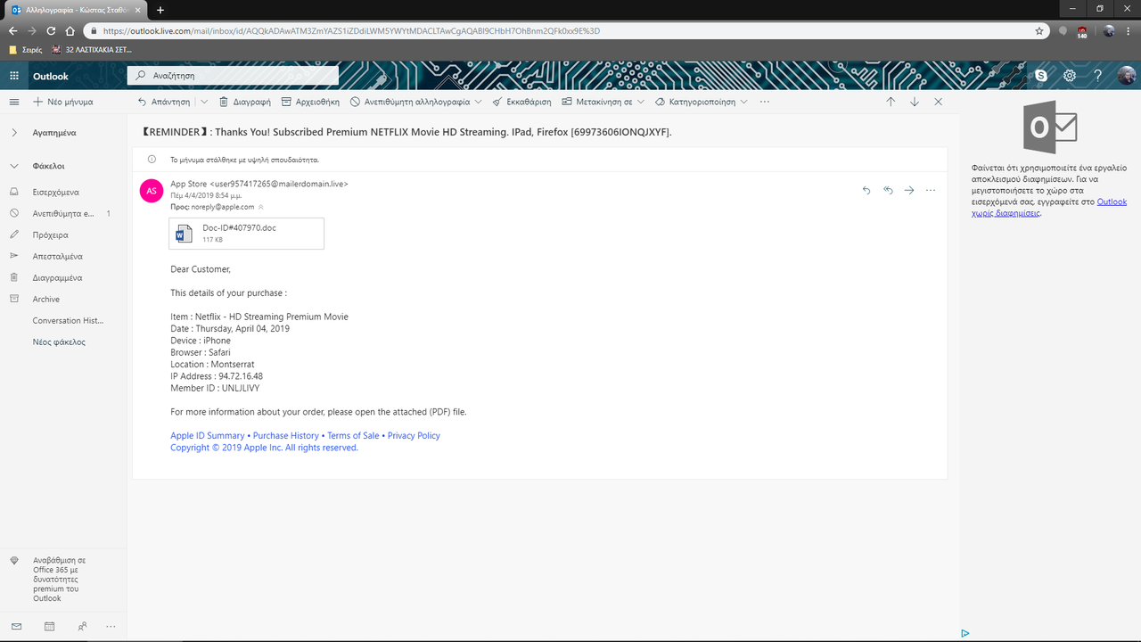The width and height of the screenshot is (1141, 642).
Task: Open more toolbar actions ellipsis
Action: point(765,102)
